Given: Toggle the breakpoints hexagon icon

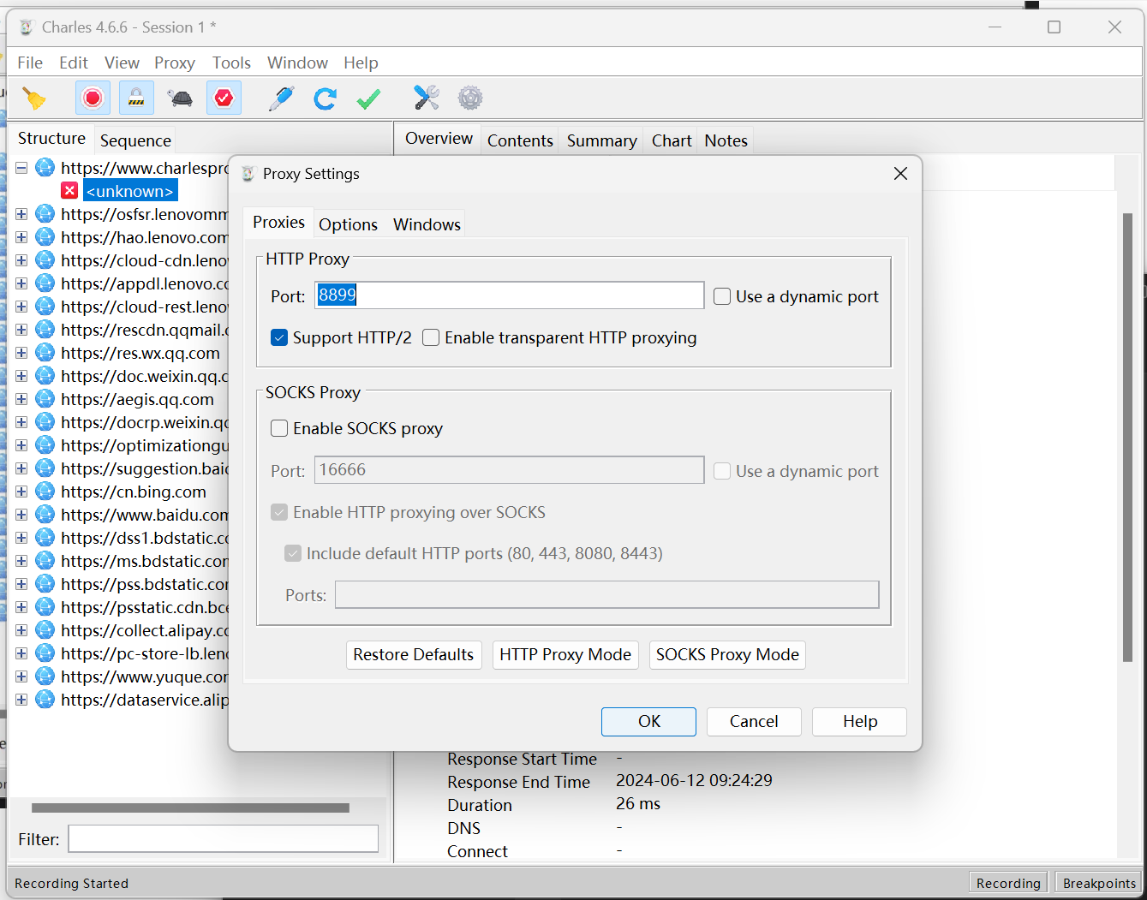Looking at the screenshot, I should (224, 98).
